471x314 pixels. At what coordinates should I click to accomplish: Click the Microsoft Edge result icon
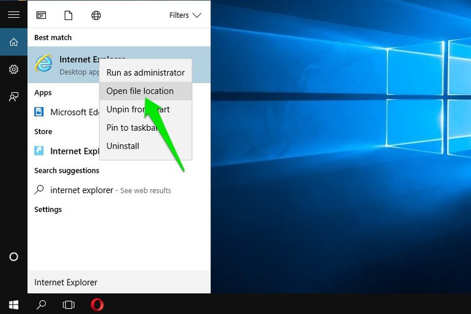[39, 112]
